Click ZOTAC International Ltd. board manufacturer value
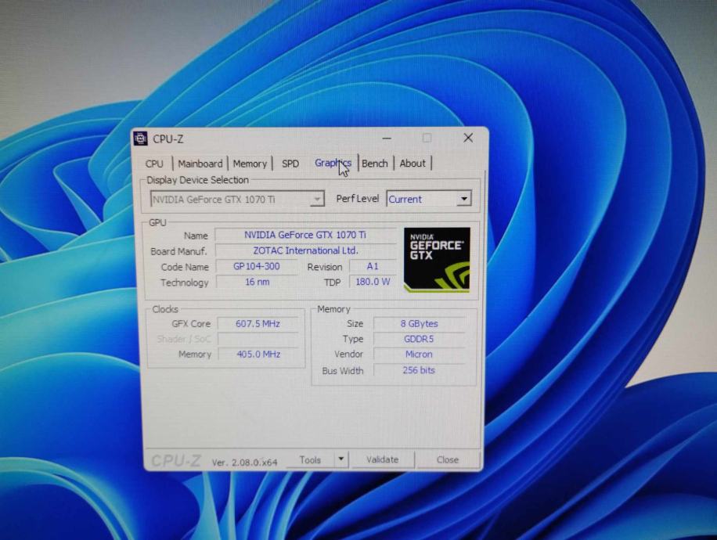The image size is (717, 540). coord(305,250)
